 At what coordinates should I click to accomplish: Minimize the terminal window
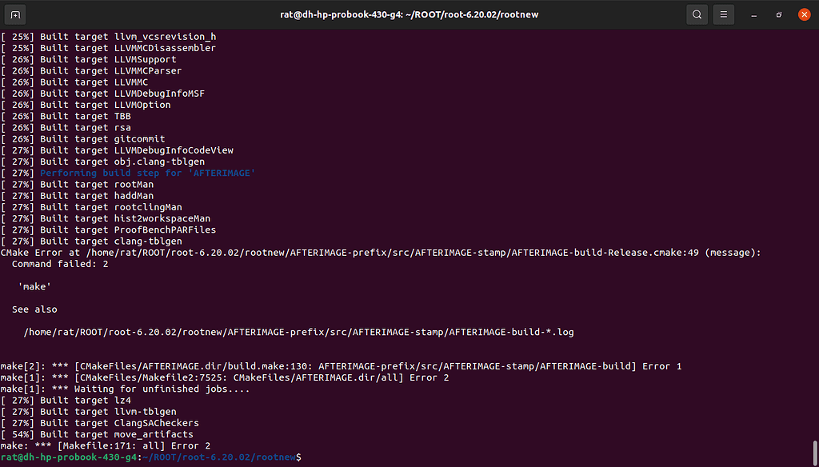click(x=753, y=14)
